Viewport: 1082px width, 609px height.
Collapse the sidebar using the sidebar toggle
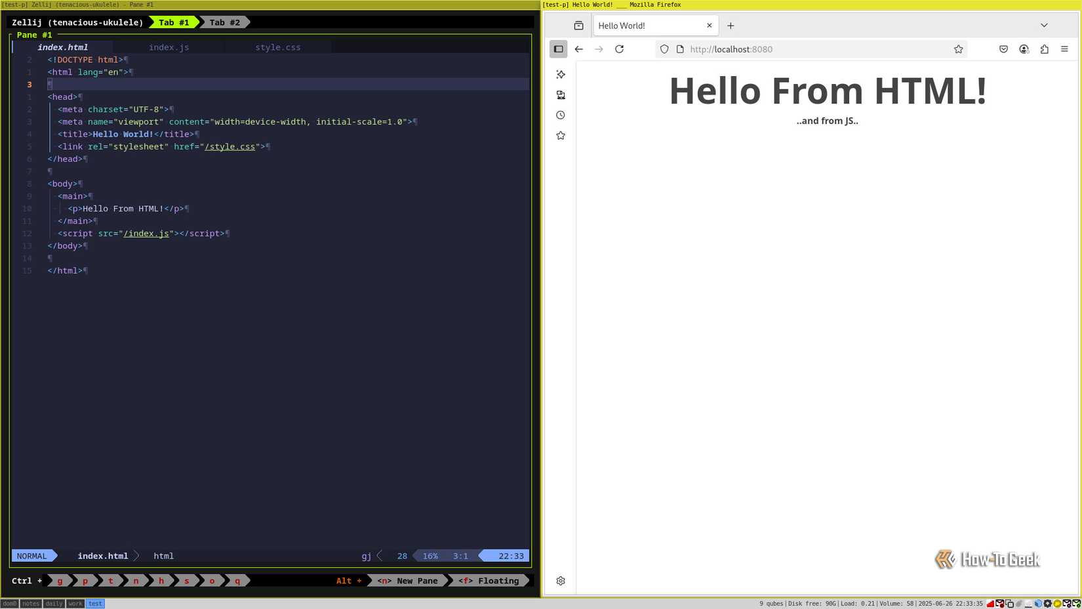pos(558,49)
